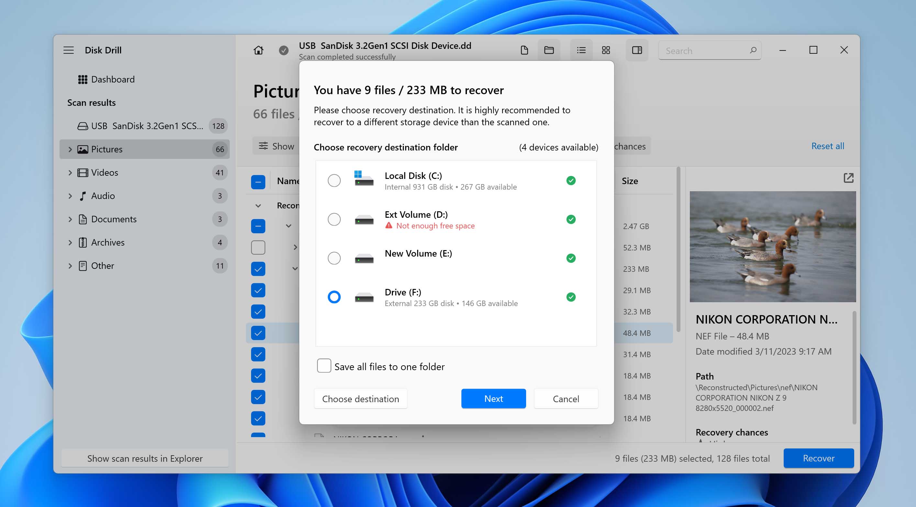Click the ducks preview thumbnail
This screenshot has height=507, width=916.
772,247
